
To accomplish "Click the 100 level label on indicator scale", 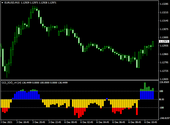I will pyautogui.click(x=161, y=91).
